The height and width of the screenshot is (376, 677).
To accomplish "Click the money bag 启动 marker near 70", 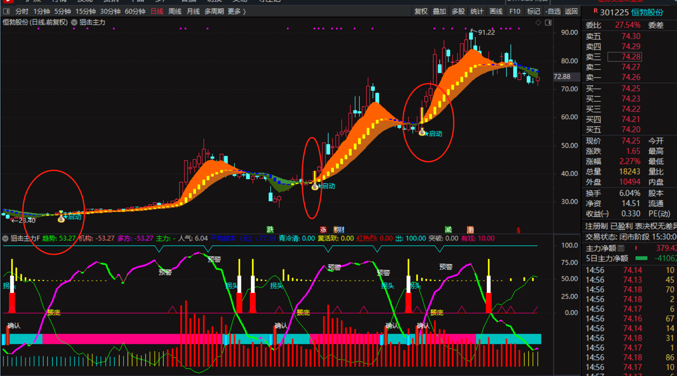I will click(422, 132).
